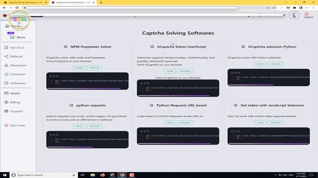Click the Developer flask icon

click(x=6, y=65)
